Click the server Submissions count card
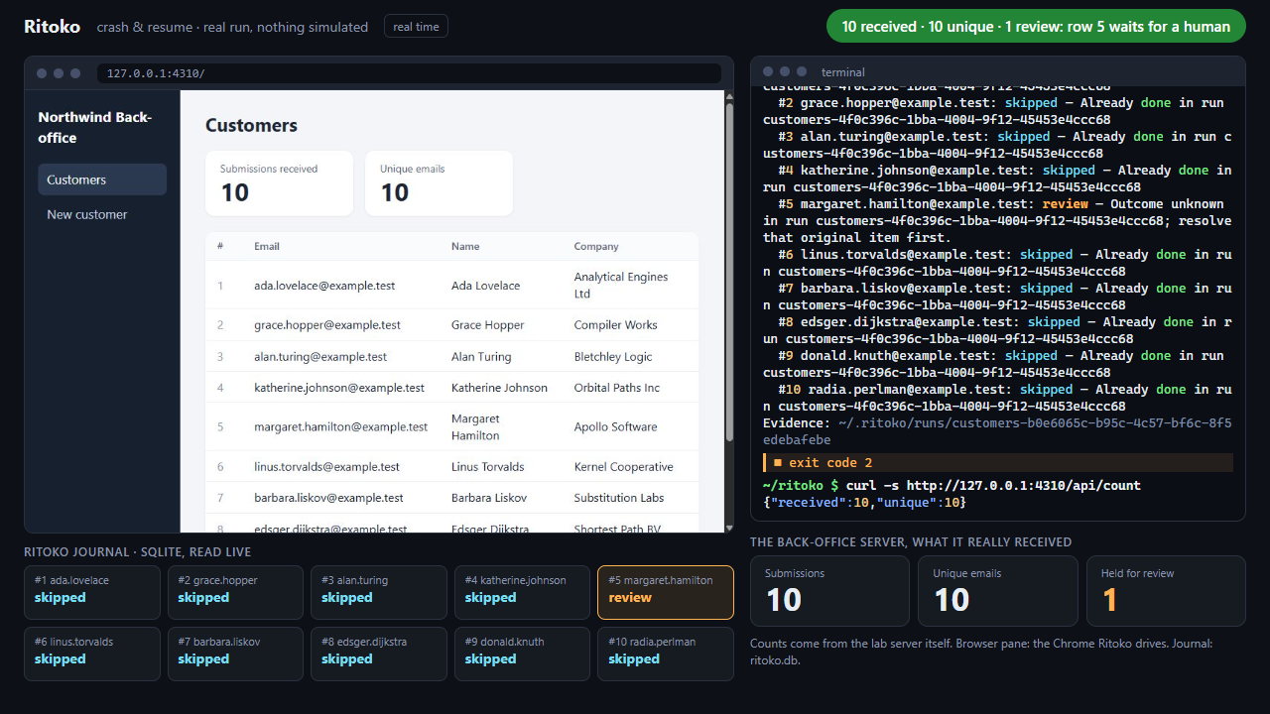 829,591
